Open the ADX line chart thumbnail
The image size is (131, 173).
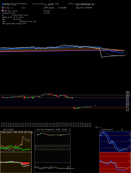click(x=16, y=142)
